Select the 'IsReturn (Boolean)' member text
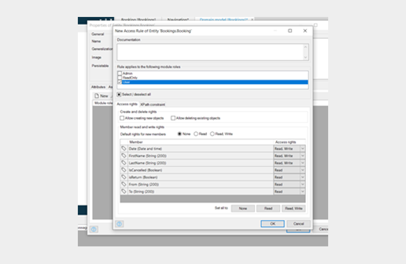The image size is (406, 264). pos(143,177)
